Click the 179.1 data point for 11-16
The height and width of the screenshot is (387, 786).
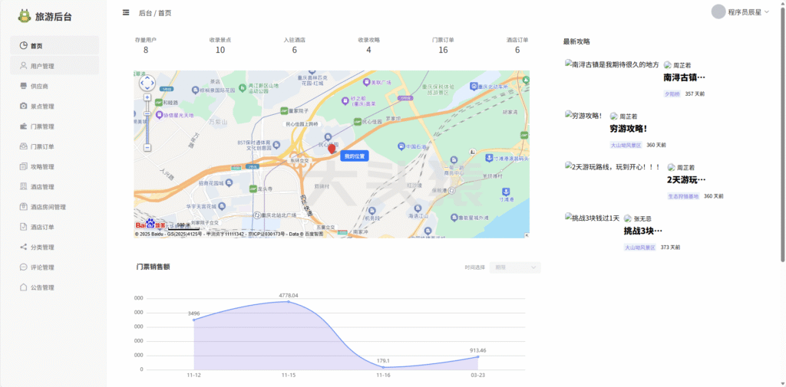[x=383, y=367]
